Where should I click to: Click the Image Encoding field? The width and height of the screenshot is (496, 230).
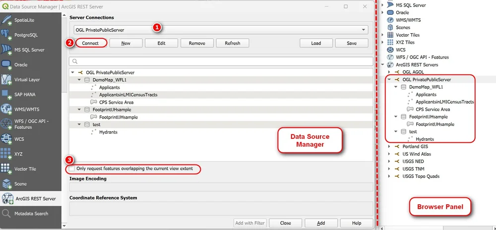[221, 187]
